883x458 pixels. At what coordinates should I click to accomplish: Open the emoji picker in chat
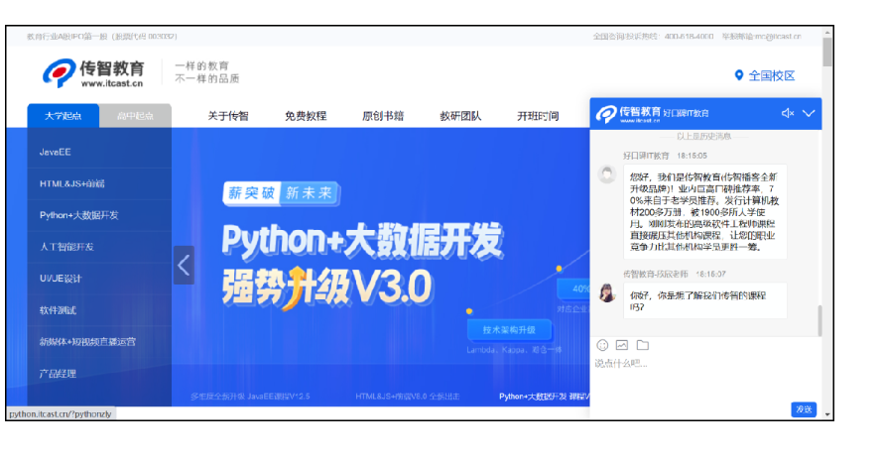point(602,345)
